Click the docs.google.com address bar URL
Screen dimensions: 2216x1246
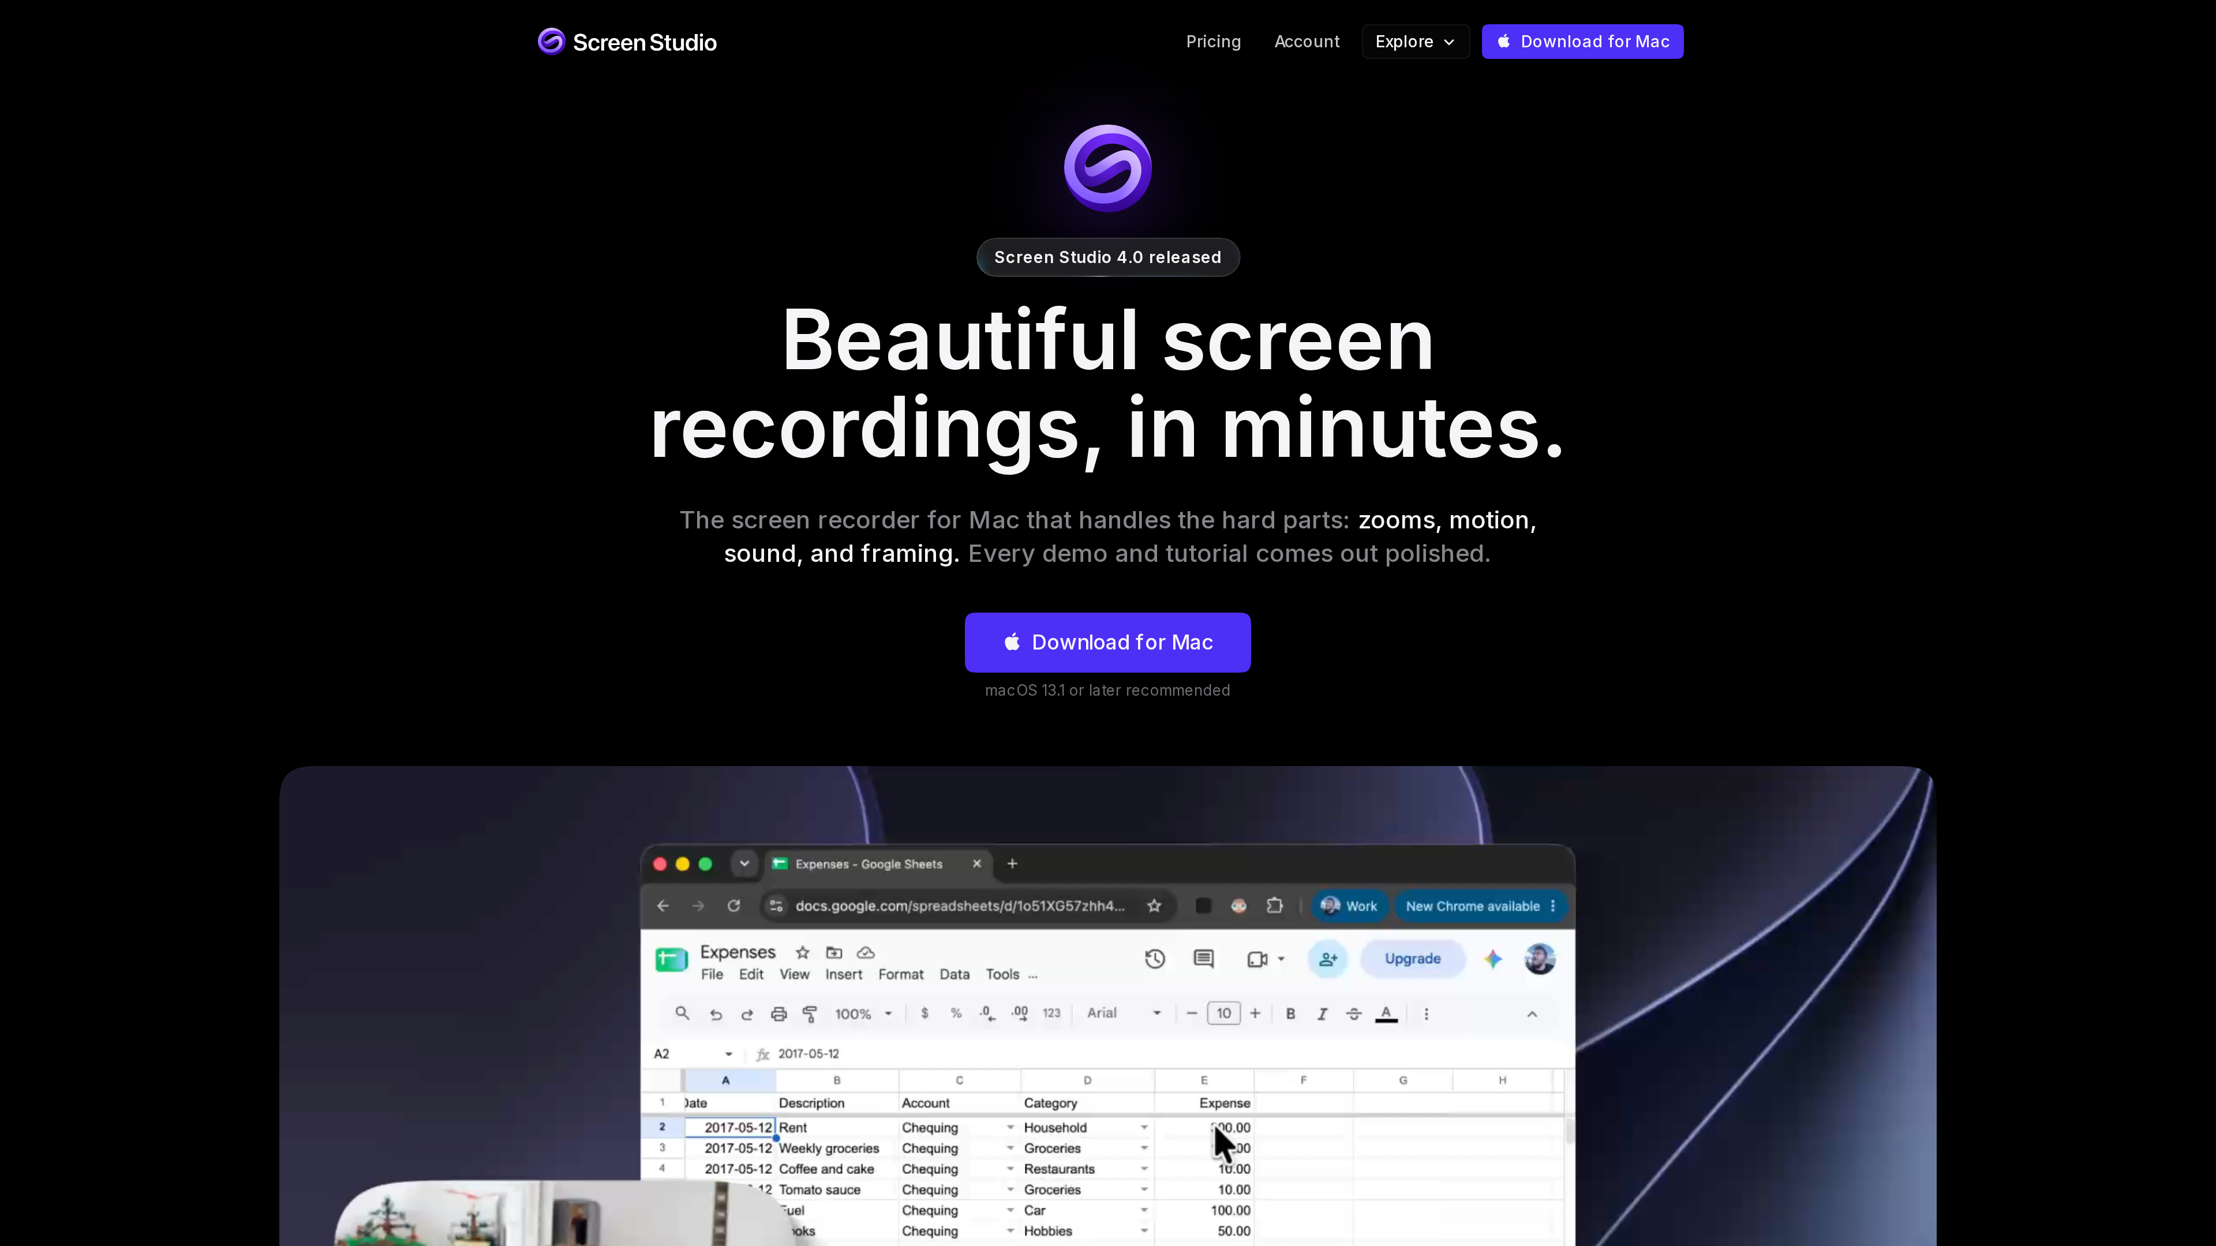point(959,906)
